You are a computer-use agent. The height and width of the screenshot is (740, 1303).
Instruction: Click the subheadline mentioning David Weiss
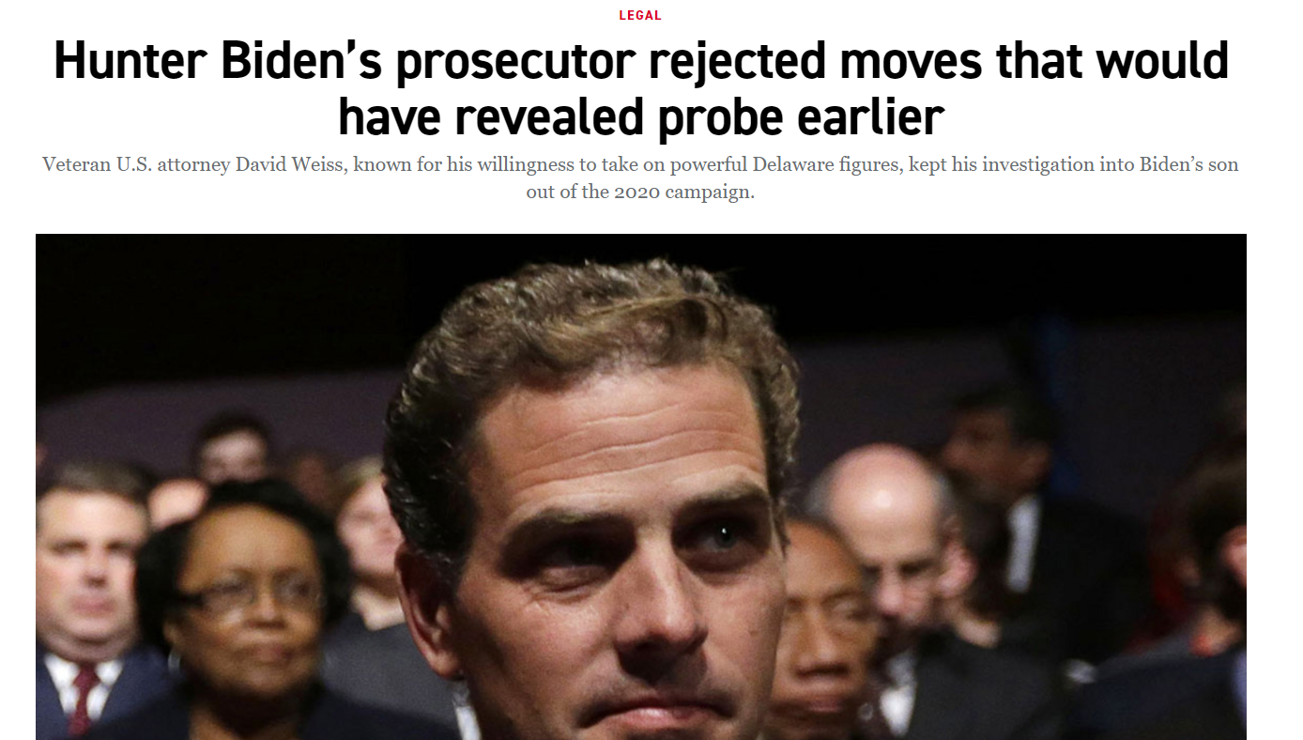[x=641, y=177]
